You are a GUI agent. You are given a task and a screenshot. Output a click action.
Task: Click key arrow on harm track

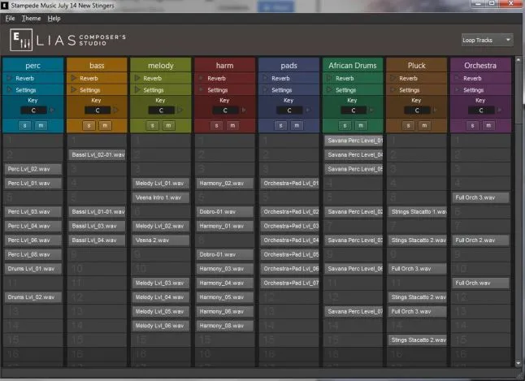pos(244,110)
